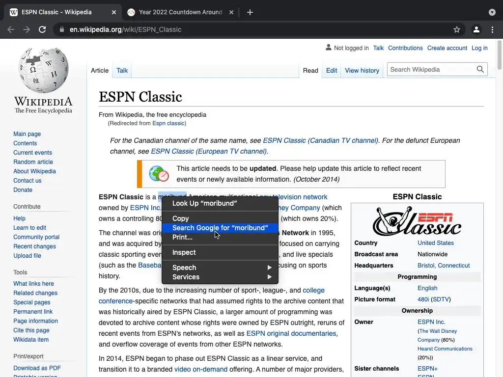Open the Wikidata item link

coord(31,340)
